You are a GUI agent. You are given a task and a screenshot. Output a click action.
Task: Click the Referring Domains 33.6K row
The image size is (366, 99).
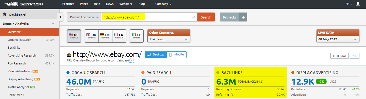click(250, 89)
